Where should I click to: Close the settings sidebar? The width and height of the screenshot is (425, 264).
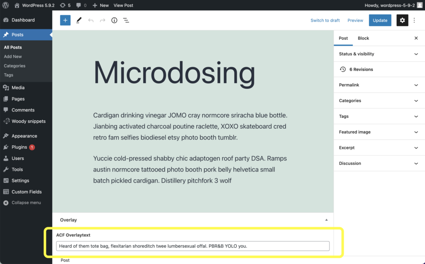(x=416, y=38)
